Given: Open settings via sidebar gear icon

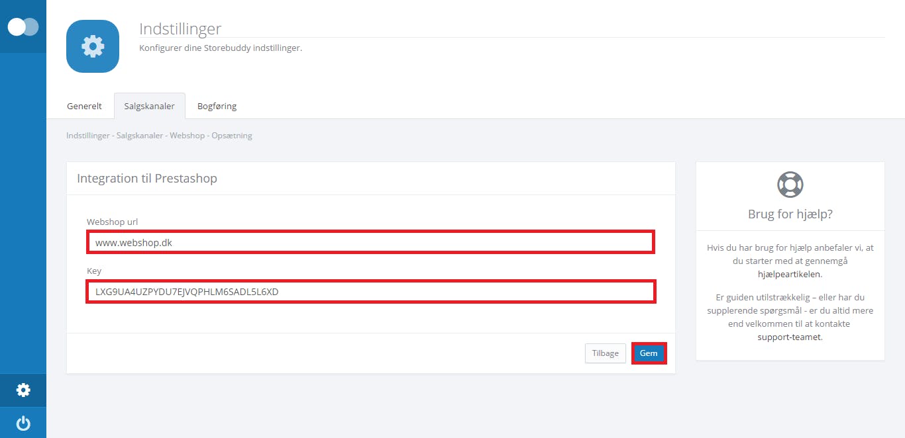Looking at the screenshot, I should pos(23,390).
